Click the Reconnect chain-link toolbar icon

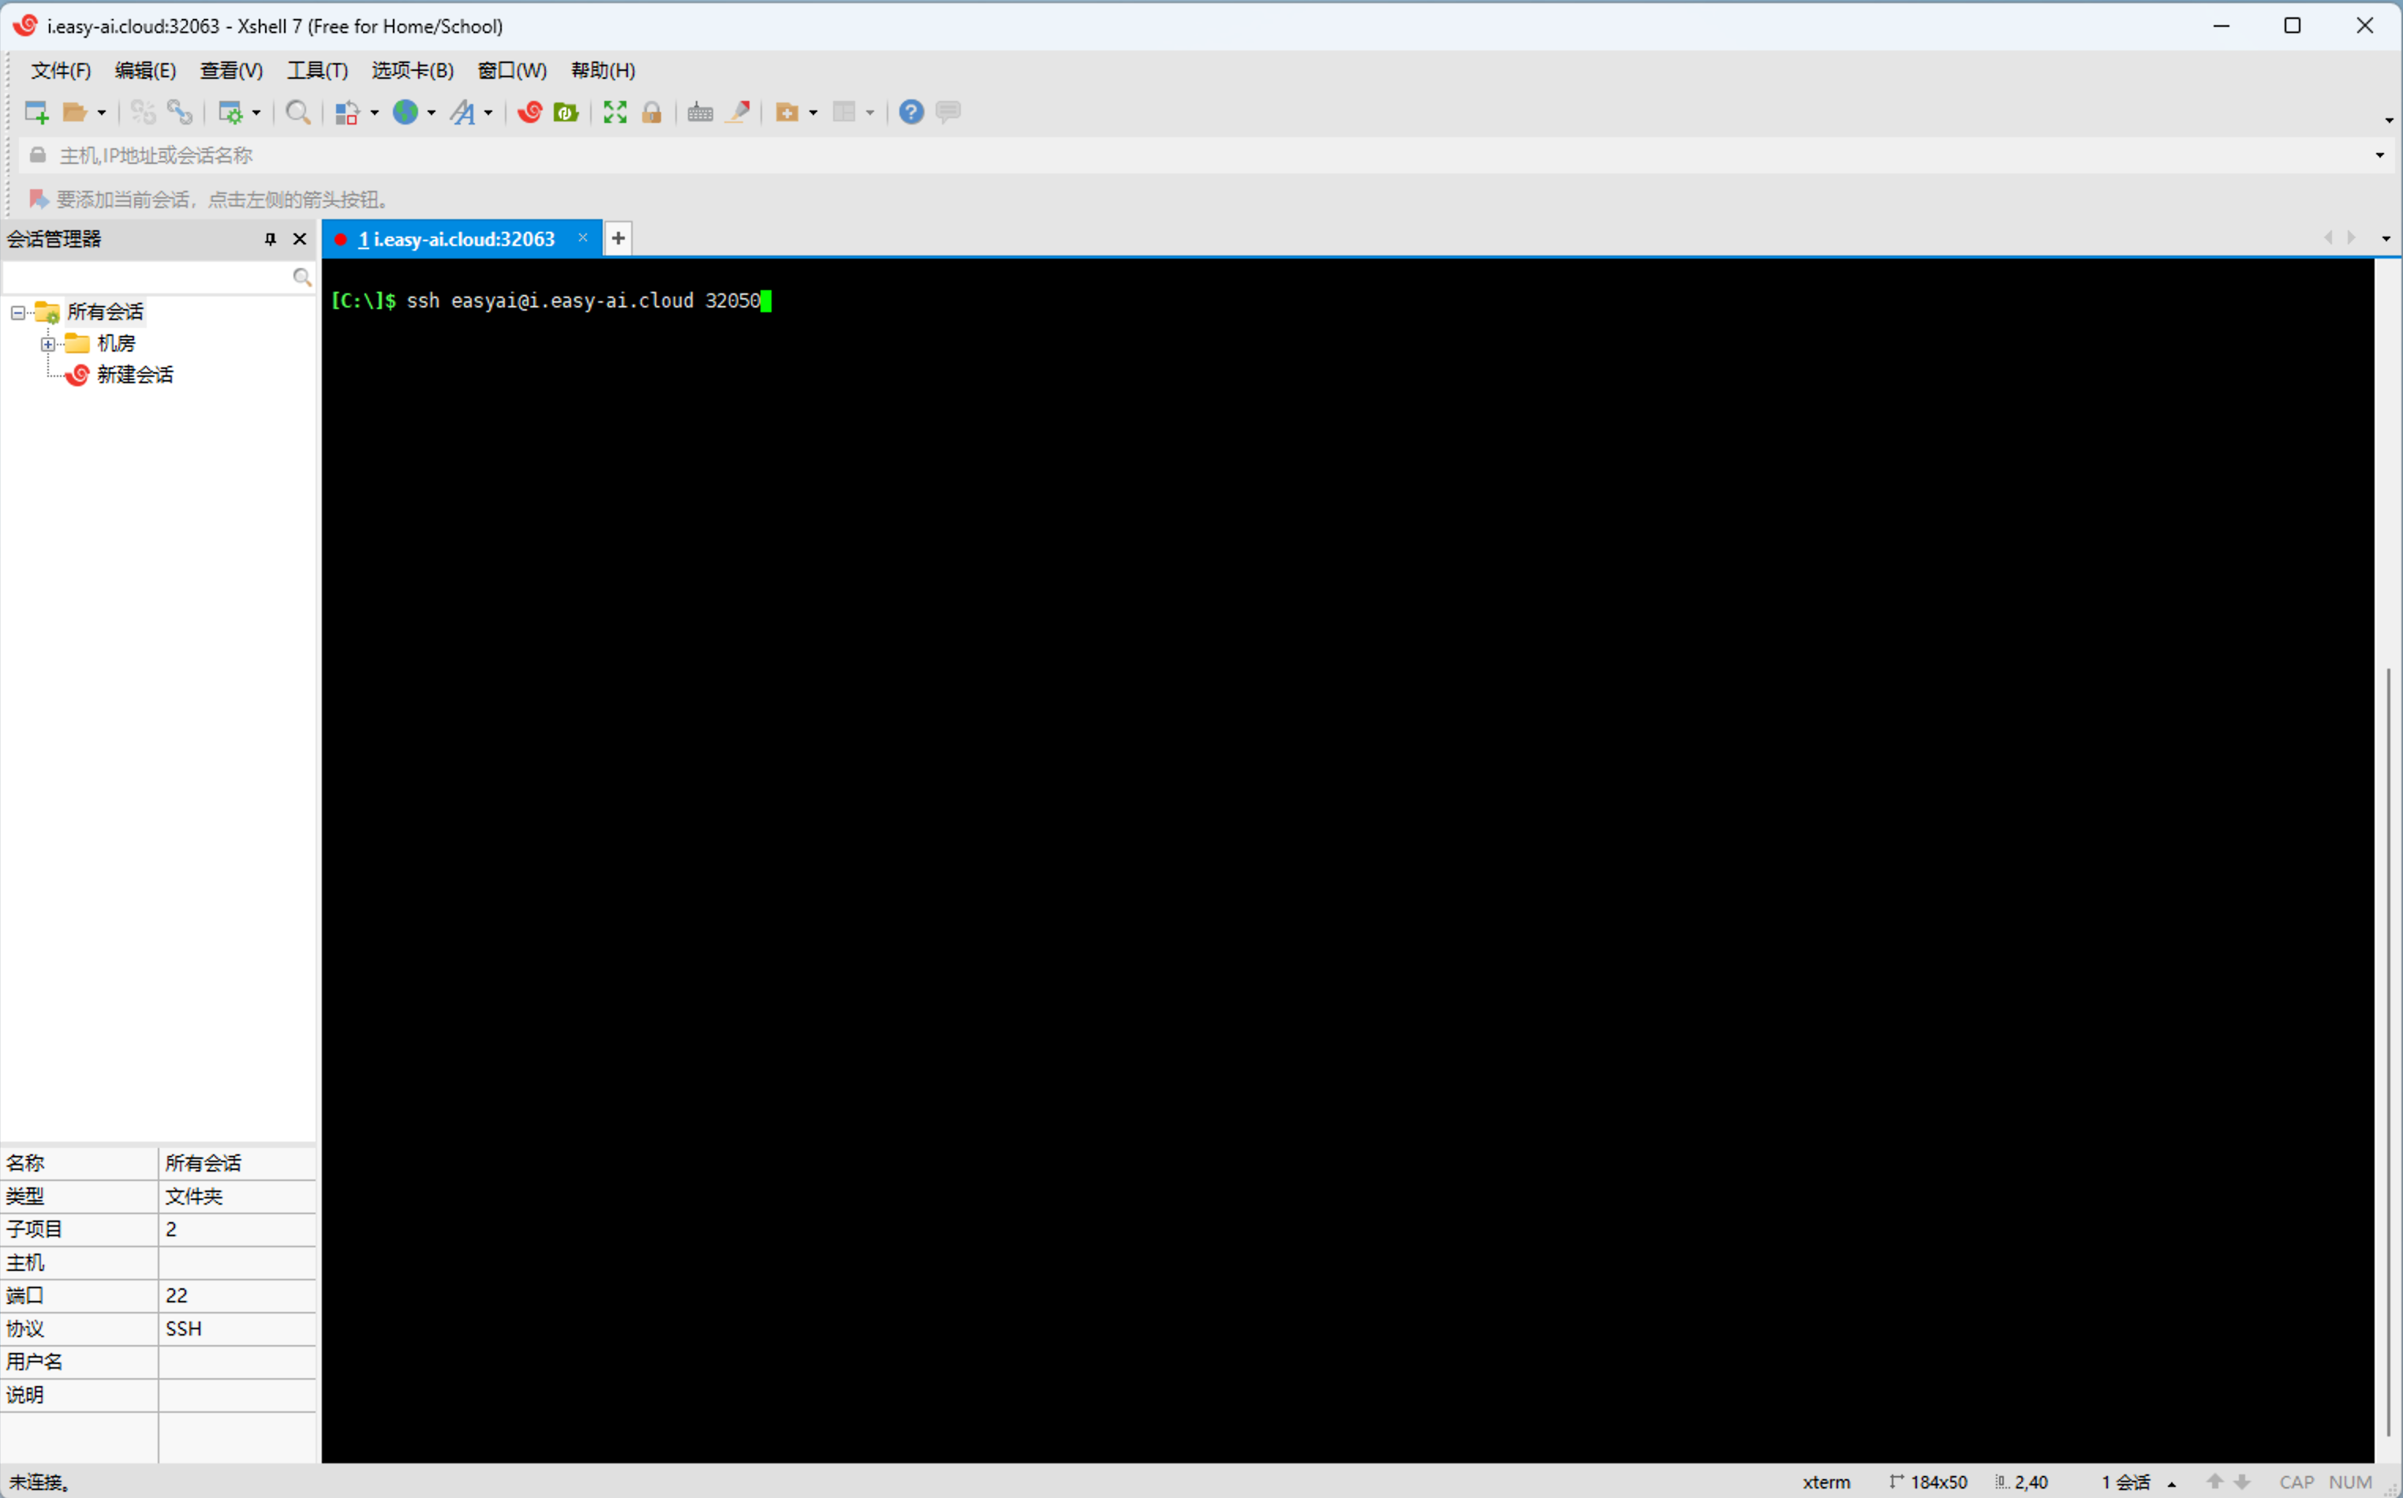coord(179,112)
